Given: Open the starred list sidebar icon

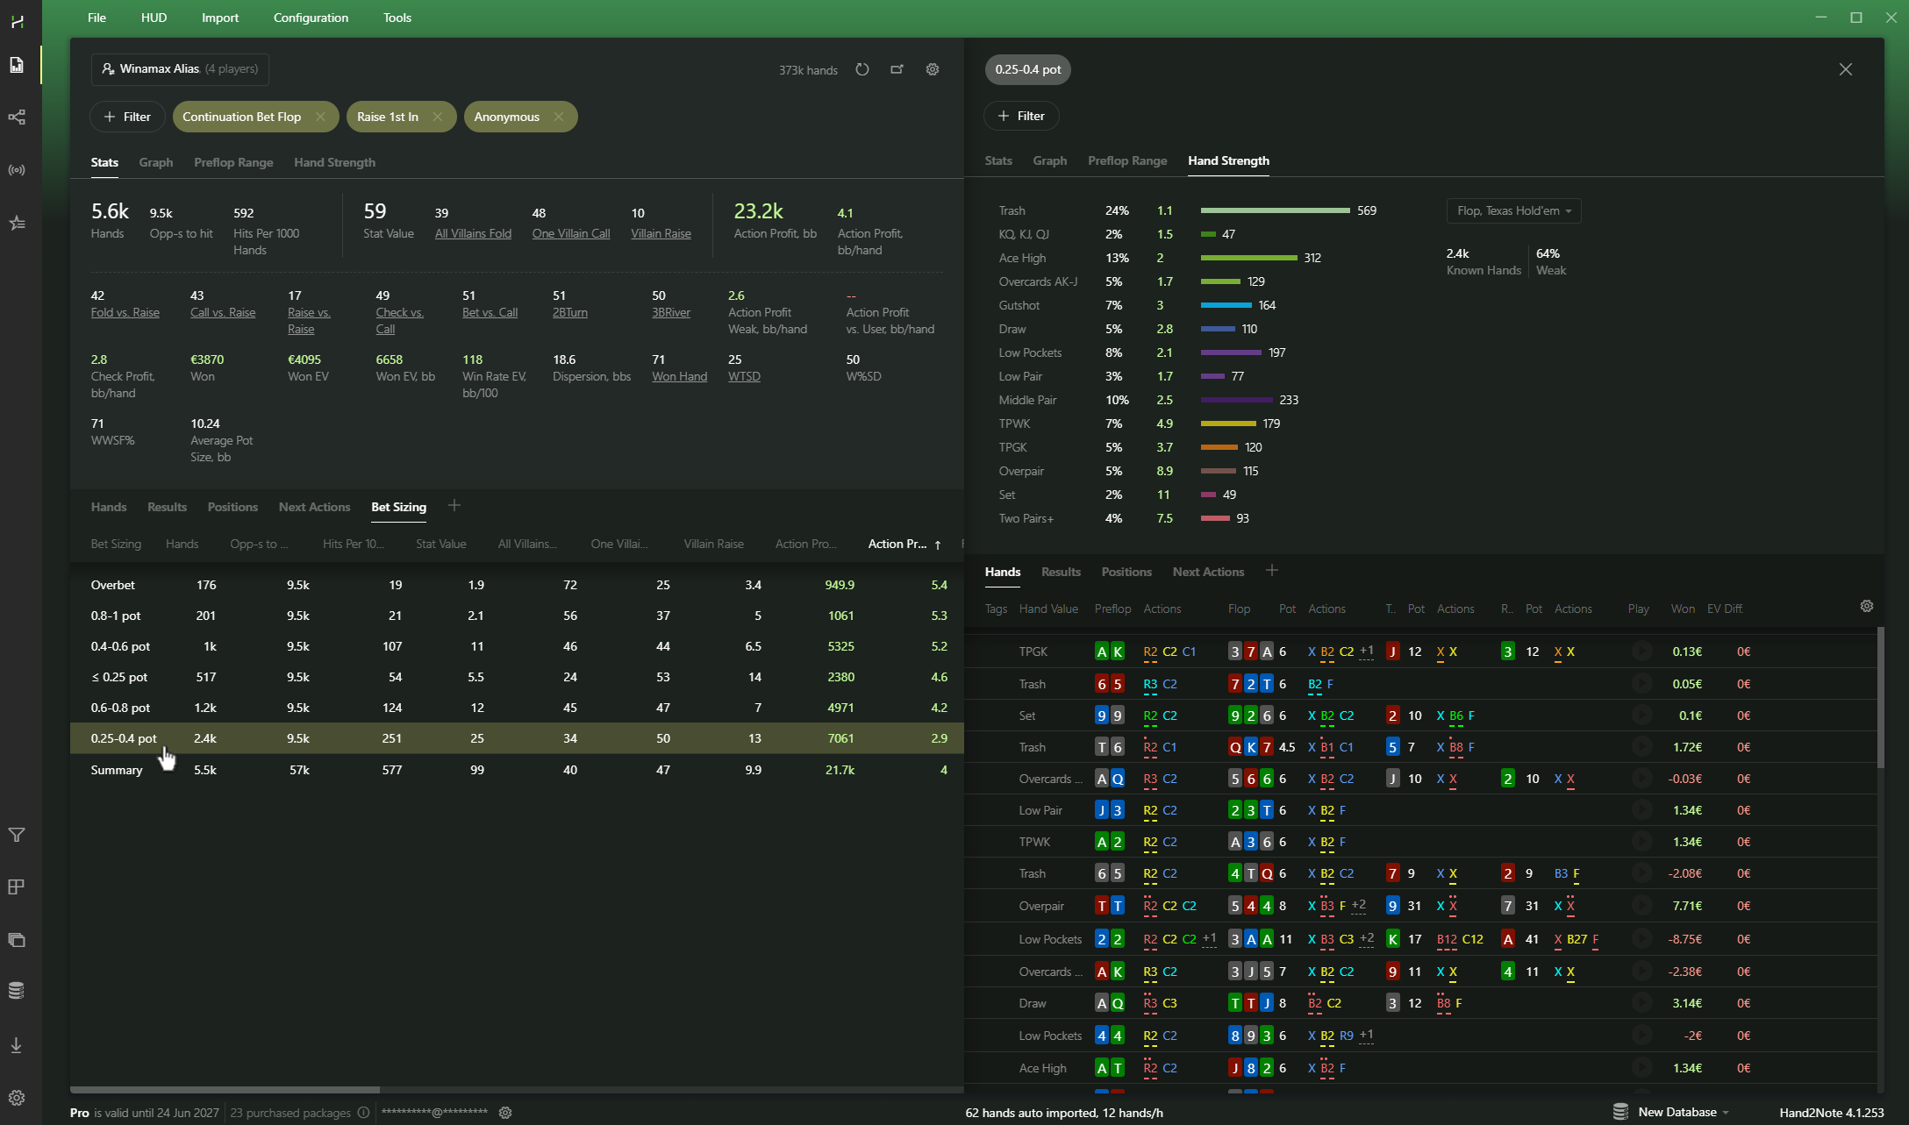Looking at the screenshot, I should 17,224.
